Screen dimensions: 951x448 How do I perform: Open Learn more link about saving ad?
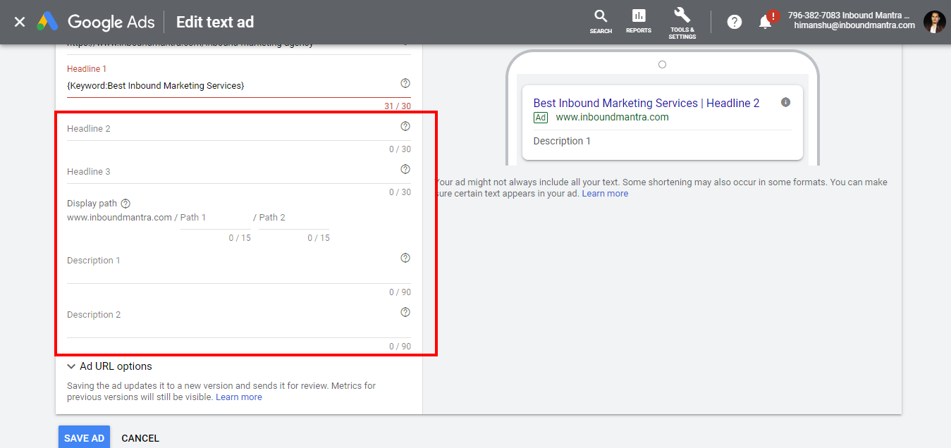point(239,397)
